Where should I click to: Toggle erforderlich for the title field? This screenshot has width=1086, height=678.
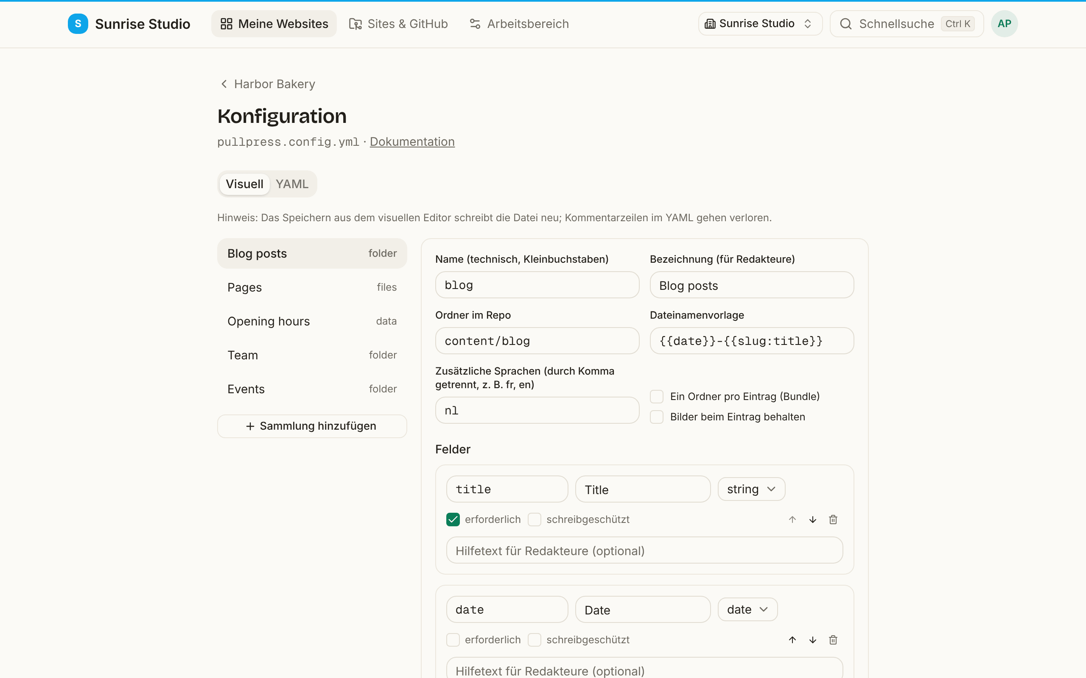[x=453, y=519]
